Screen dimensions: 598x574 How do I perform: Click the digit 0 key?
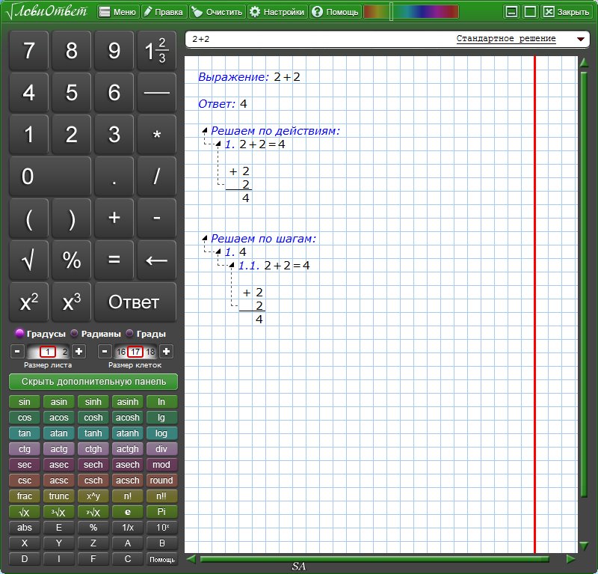click(50, 177)
